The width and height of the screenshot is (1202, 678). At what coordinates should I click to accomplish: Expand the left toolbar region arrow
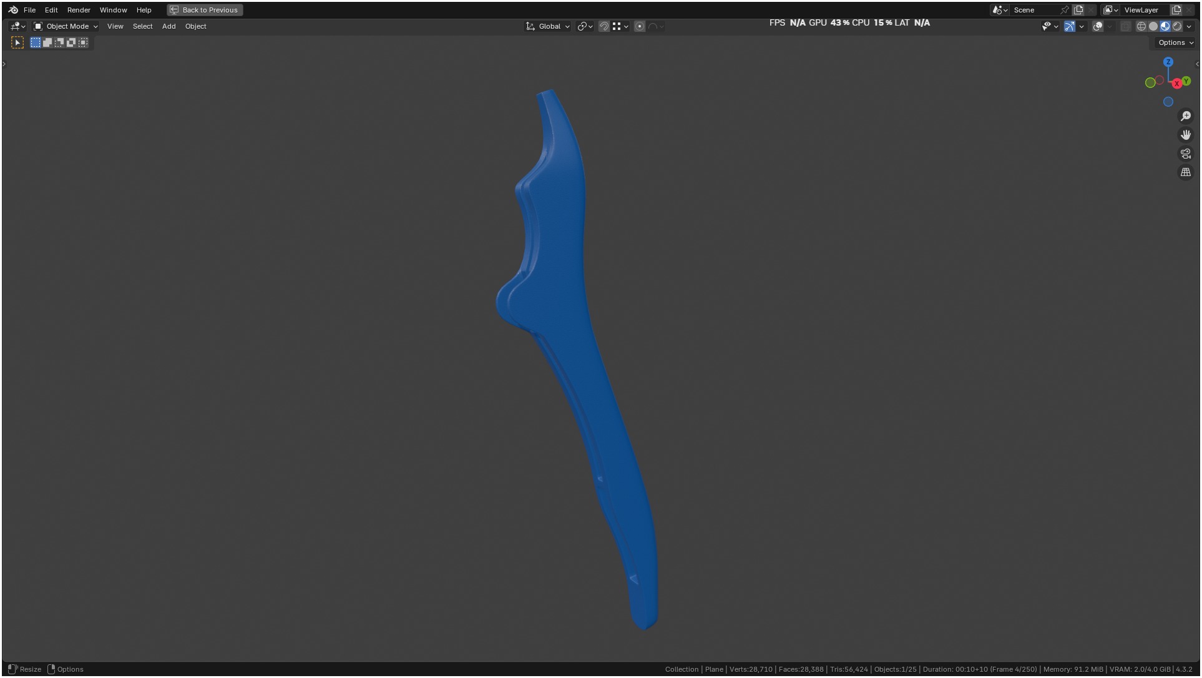[4, 64]
